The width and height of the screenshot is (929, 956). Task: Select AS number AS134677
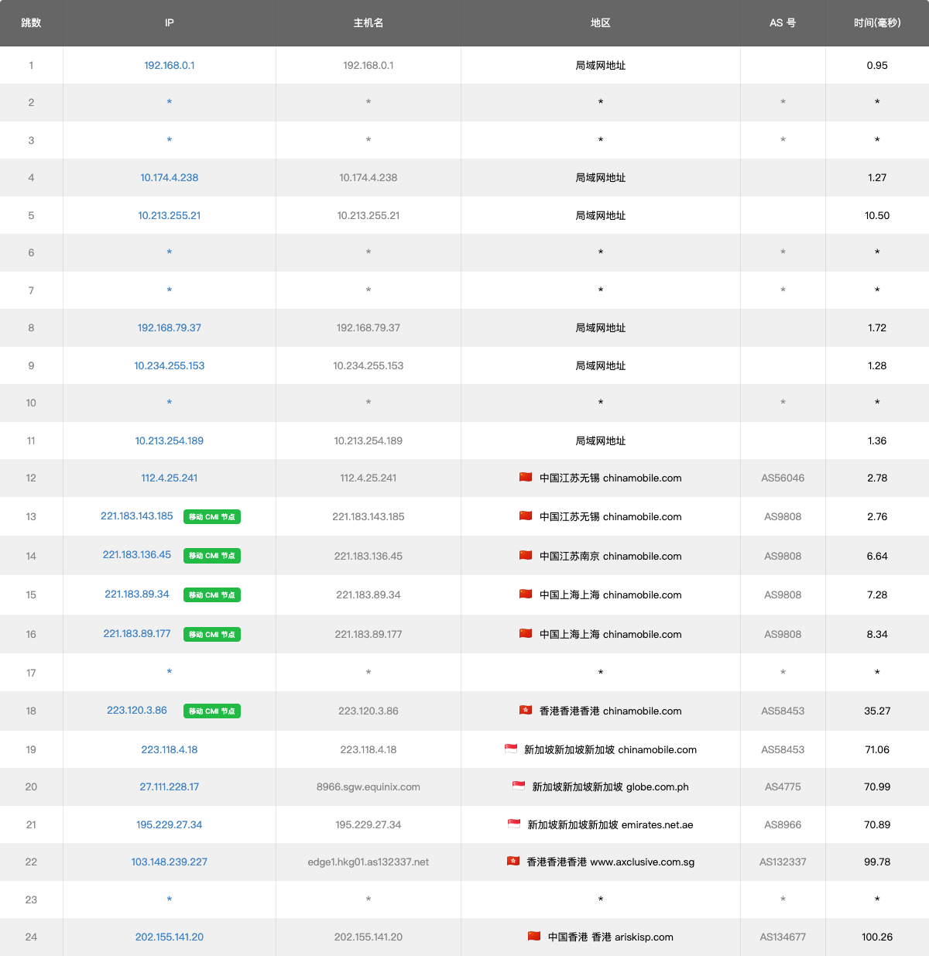[783, 937]
